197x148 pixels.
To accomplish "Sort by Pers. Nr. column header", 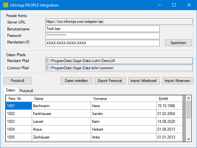I will [x=19, y=99].
